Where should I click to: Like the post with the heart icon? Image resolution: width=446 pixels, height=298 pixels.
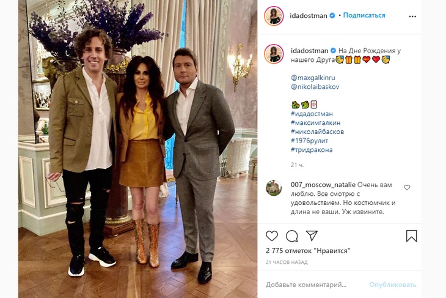[x=272, y=236]
